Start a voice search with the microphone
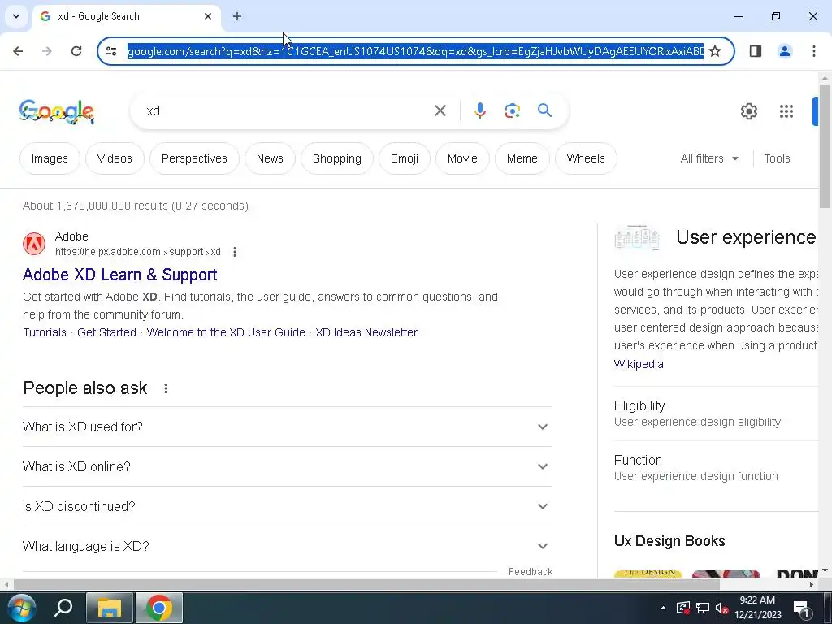The height and width of the screenshot is (624, 832). [479, 110]
